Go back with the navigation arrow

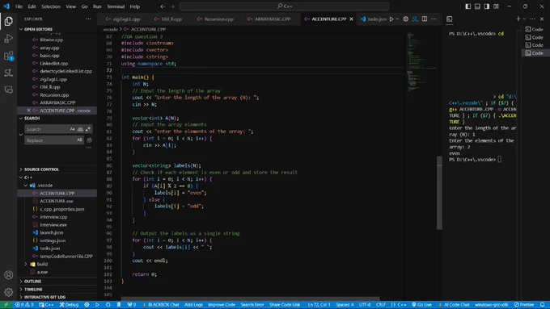pyautogui.click(x=163, y=6)
